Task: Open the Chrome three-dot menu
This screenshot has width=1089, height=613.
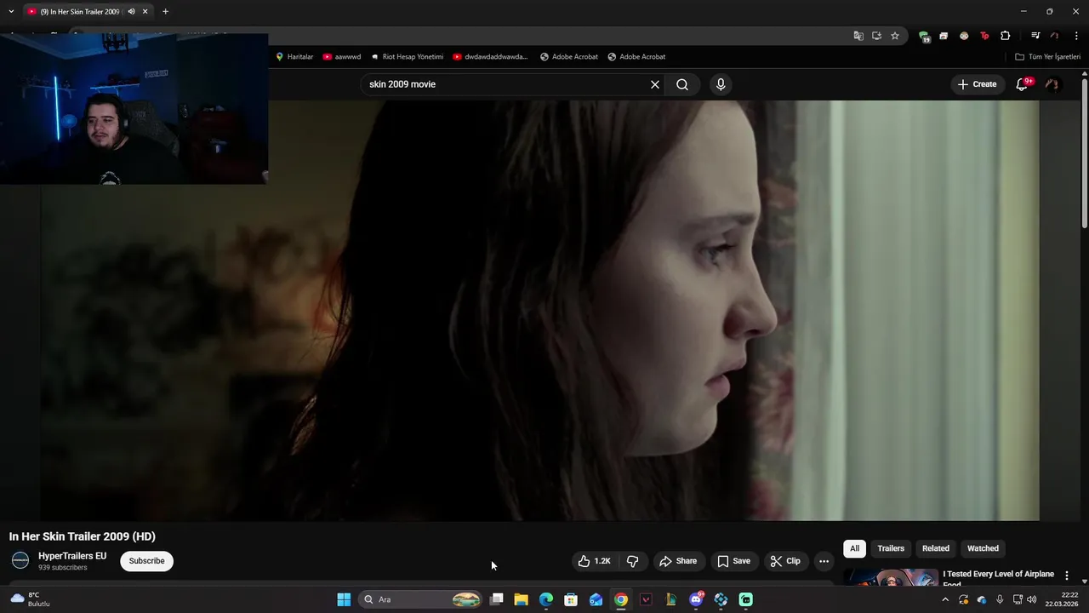Action: 1076,36
